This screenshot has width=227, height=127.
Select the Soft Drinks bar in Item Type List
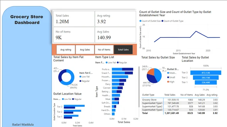115,103
